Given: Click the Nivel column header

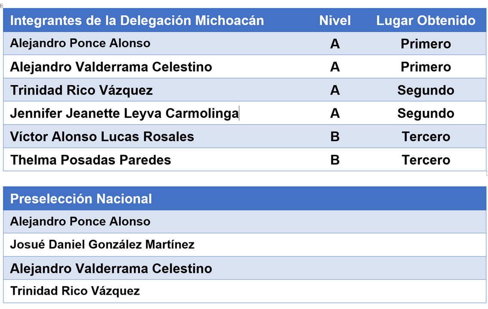Looking at the screenshot, I should click(x=335, y=21).
